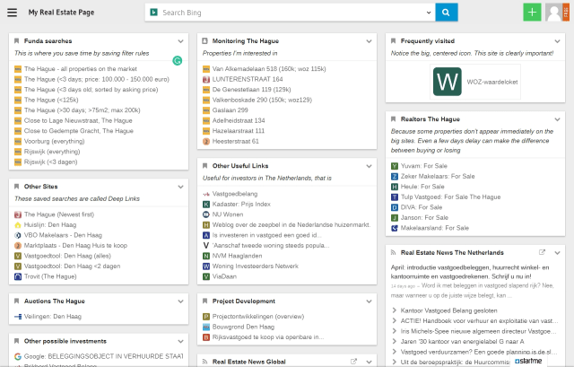This screenshot has width=574, height=367.
Task: Collapse the Funda searches widget
Action: 180,41
